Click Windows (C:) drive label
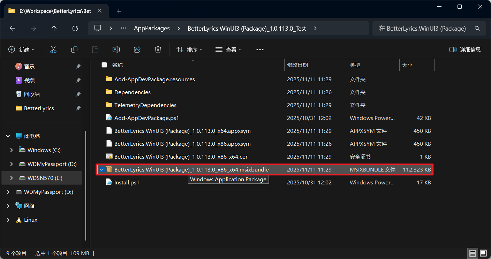491x259 pixels. point(44,150)
